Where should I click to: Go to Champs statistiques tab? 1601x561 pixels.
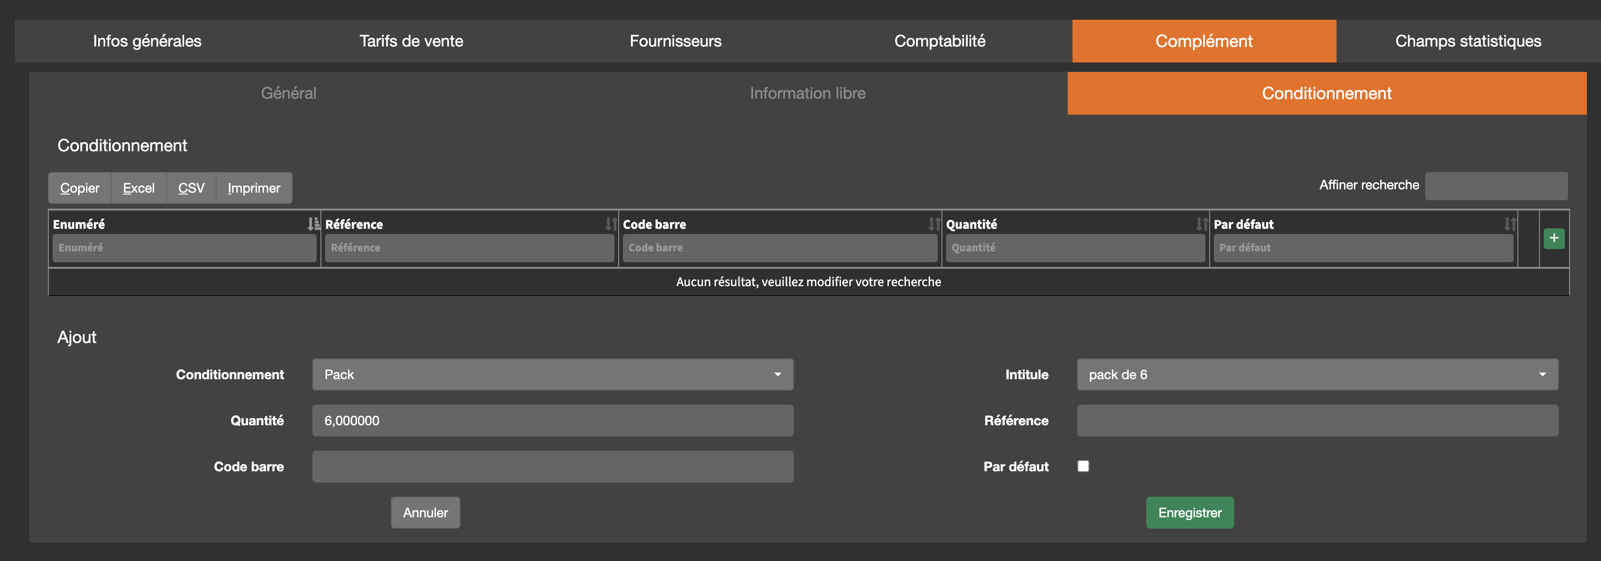[x=1468, y=41]
